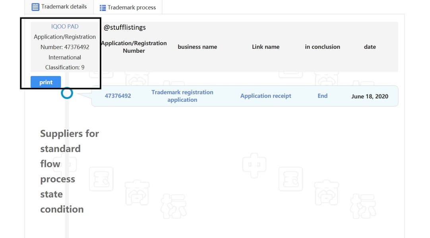Select the June 18, 2020 date
Viewport: 430px width, 238px height.
pos(370,96)
